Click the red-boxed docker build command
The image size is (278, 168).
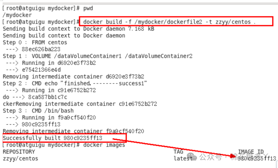click(x=176, y=21)
